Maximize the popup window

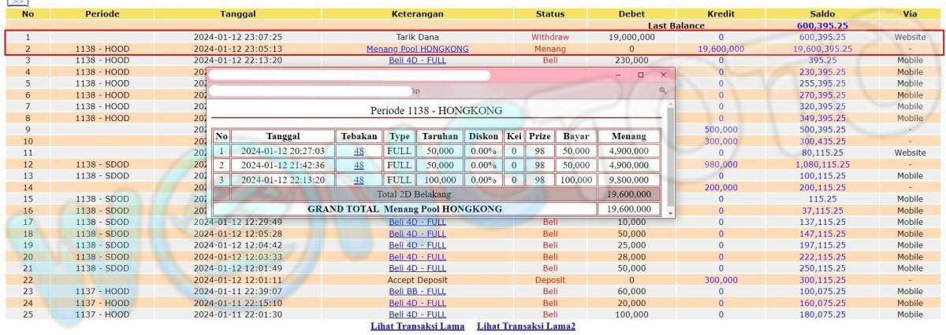click(x=640, y=75)
